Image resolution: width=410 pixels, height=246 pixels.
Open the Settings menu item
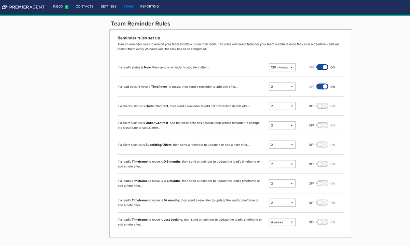108,6
